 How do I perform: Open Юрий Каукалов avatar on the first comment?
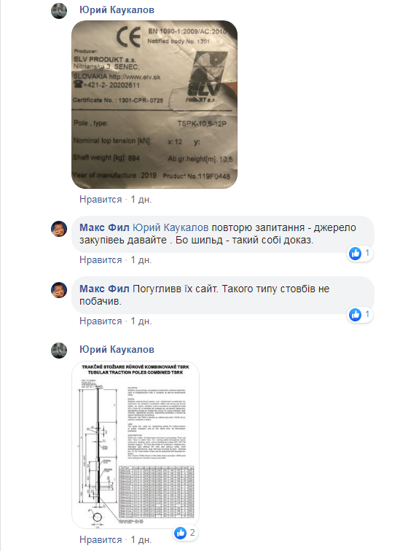tap(59, 10)
